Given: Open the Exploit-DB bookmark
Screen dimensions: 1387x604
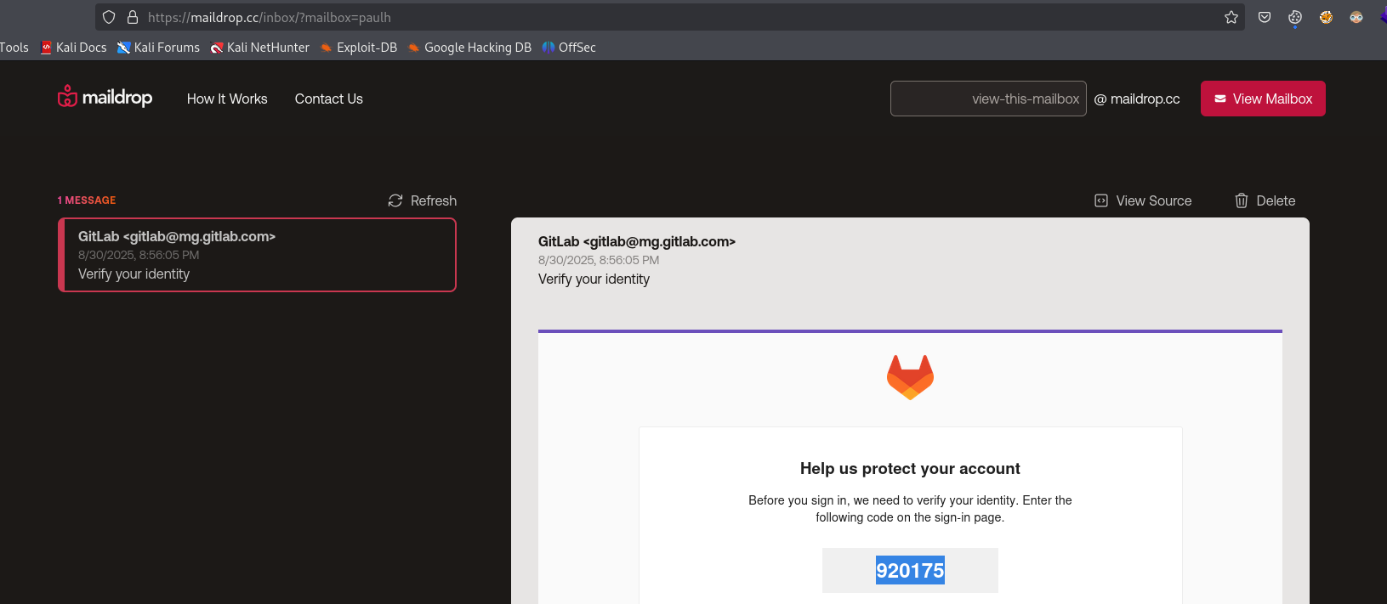Looking at the screenshot, I should pyautogui.click(x=359, y=48).
